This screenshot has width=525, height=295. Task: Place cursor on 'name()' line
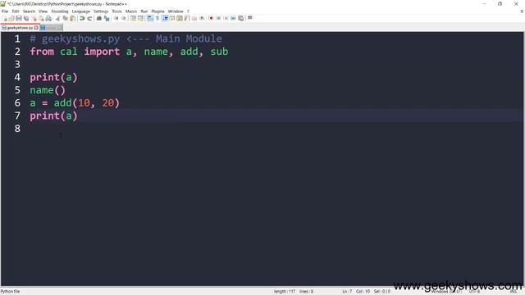pyautogui.click(x=48, y=90)
